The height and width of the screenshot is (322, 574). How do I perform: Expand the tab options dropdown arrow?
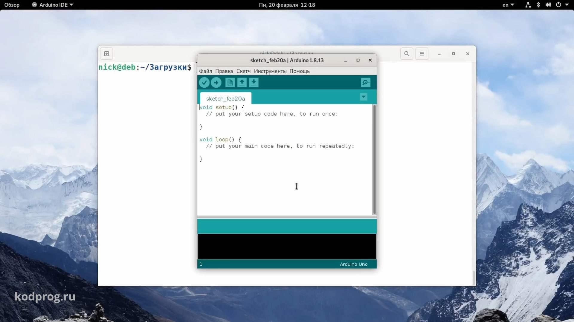[x=364, y=97]
